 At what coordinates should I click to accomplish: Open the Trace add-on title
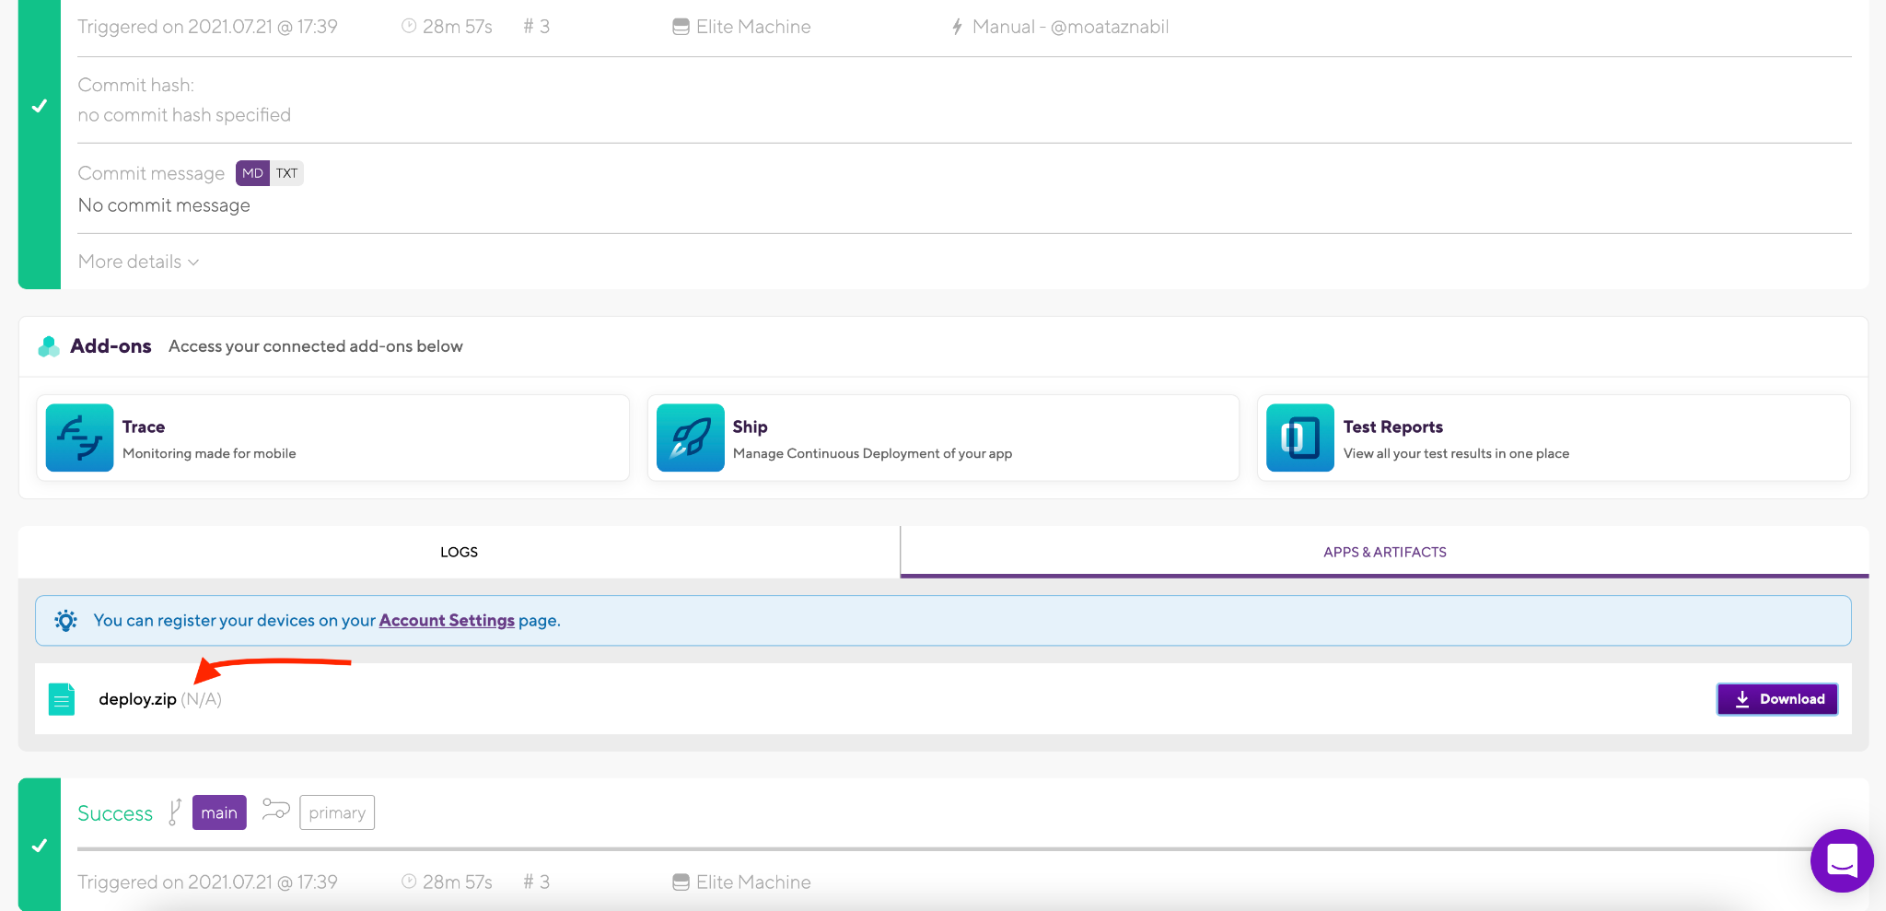click(144, 426)
